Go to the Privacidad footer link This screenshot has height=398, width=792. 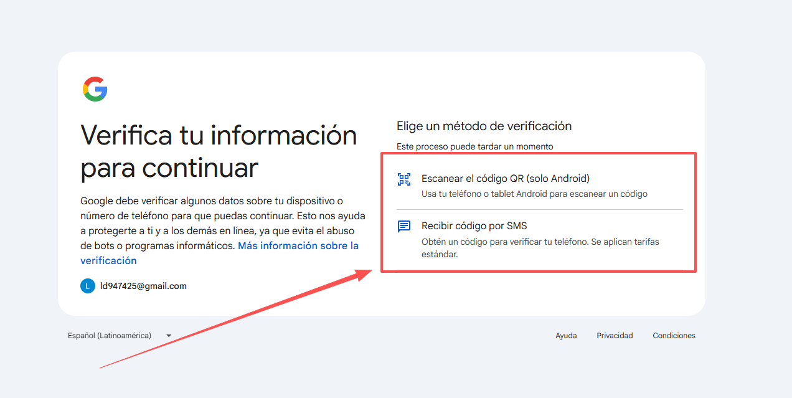pyautogui.click(x=615, y=336)
